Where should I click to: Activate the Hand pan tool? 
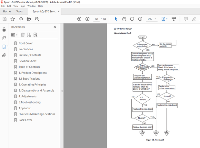(x=124, y=19)
